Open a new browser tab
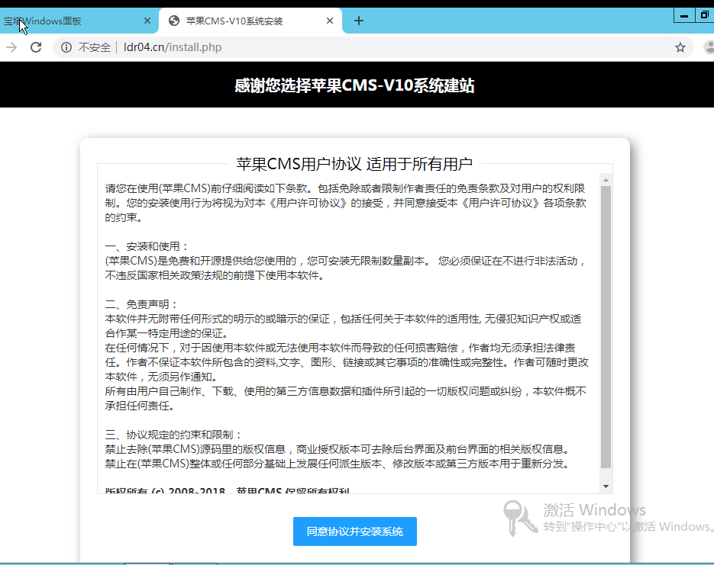 point(359,21)
